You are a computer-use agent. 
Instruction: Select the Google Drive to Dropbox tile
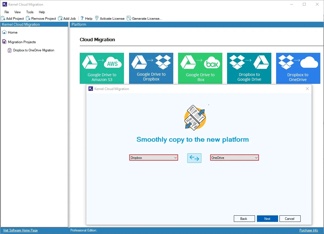click(x=151, y=68)
